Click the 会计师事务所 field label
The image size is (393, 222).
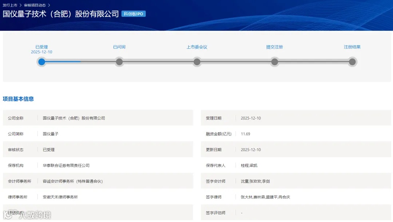[20, 181]
